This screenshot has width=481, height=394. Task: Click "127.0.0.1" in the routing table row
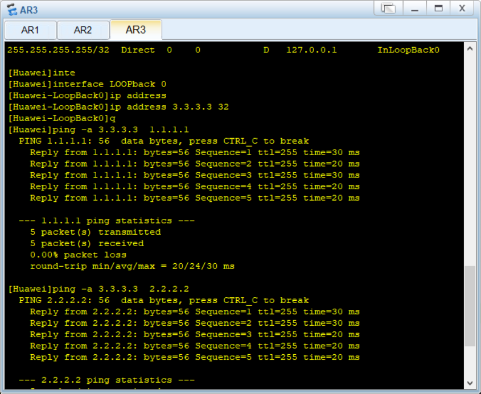(x=311, y=50)
